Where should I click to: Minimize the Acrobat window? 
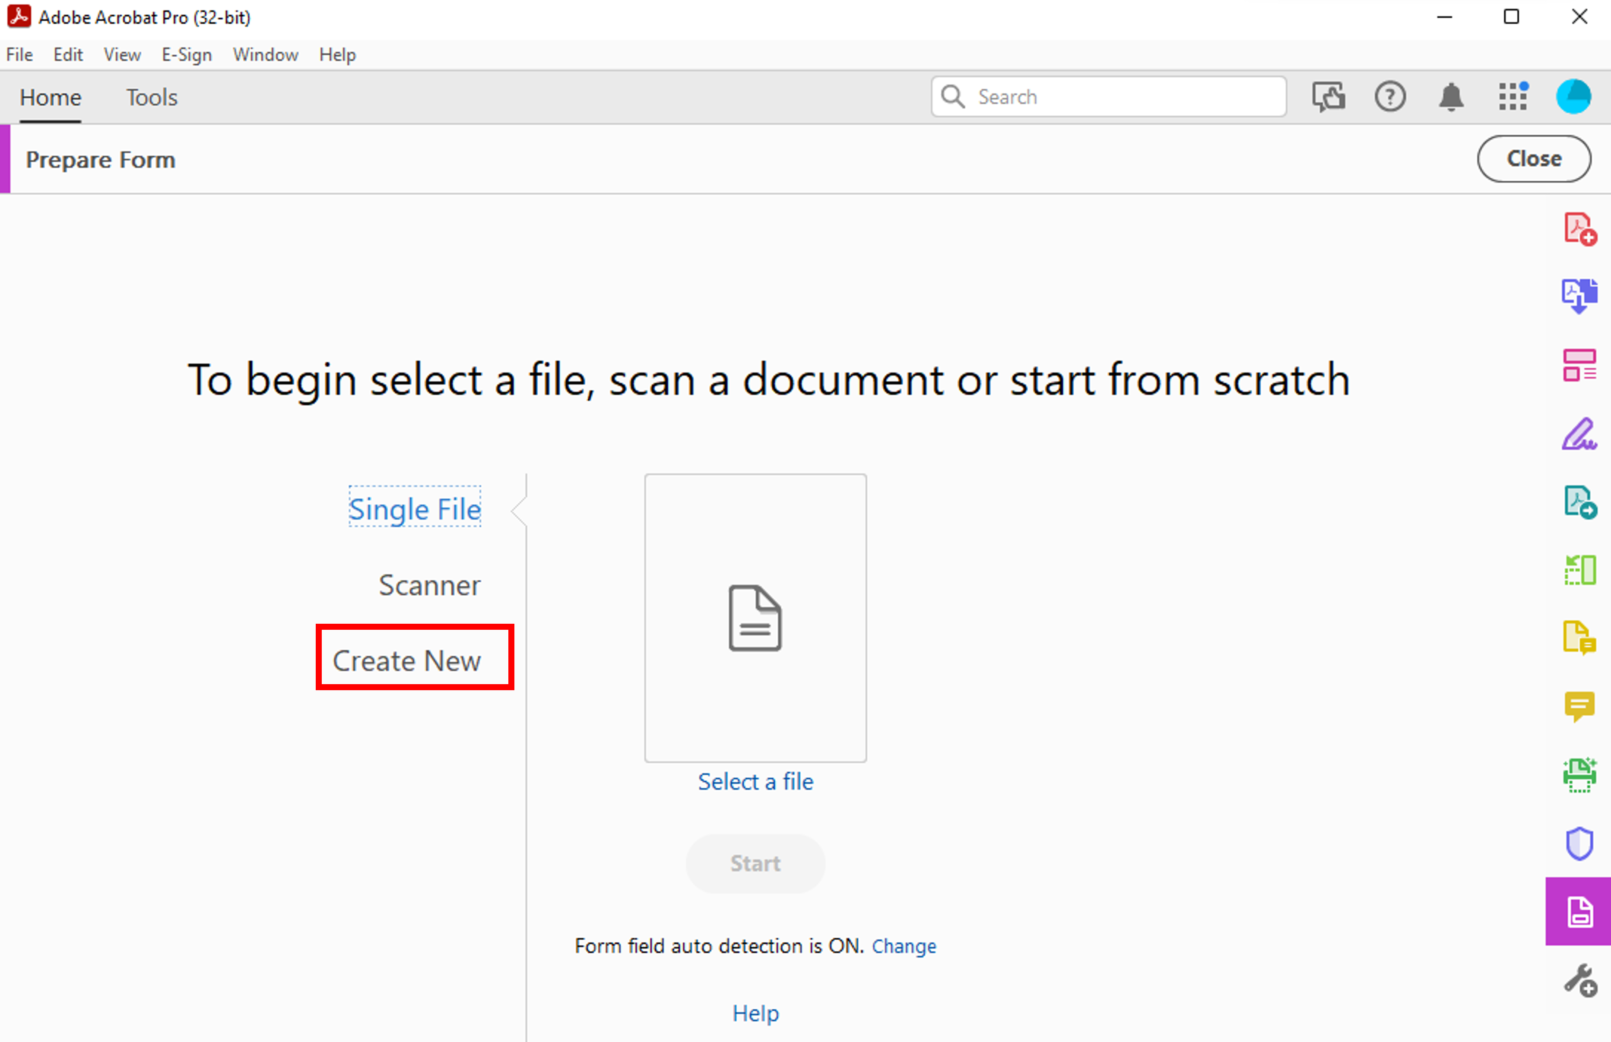click(1444, 16)
